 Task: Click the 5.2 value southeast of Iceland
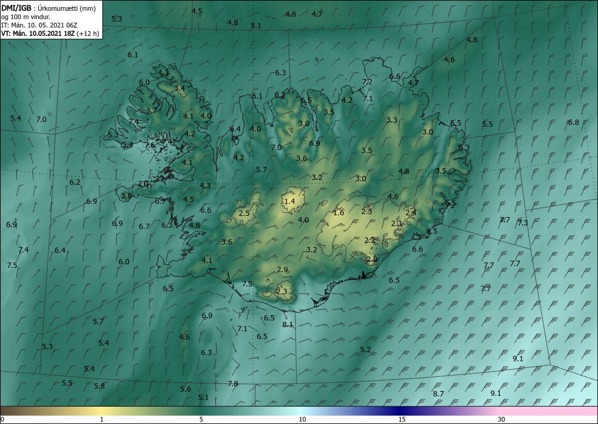[365, 350]
